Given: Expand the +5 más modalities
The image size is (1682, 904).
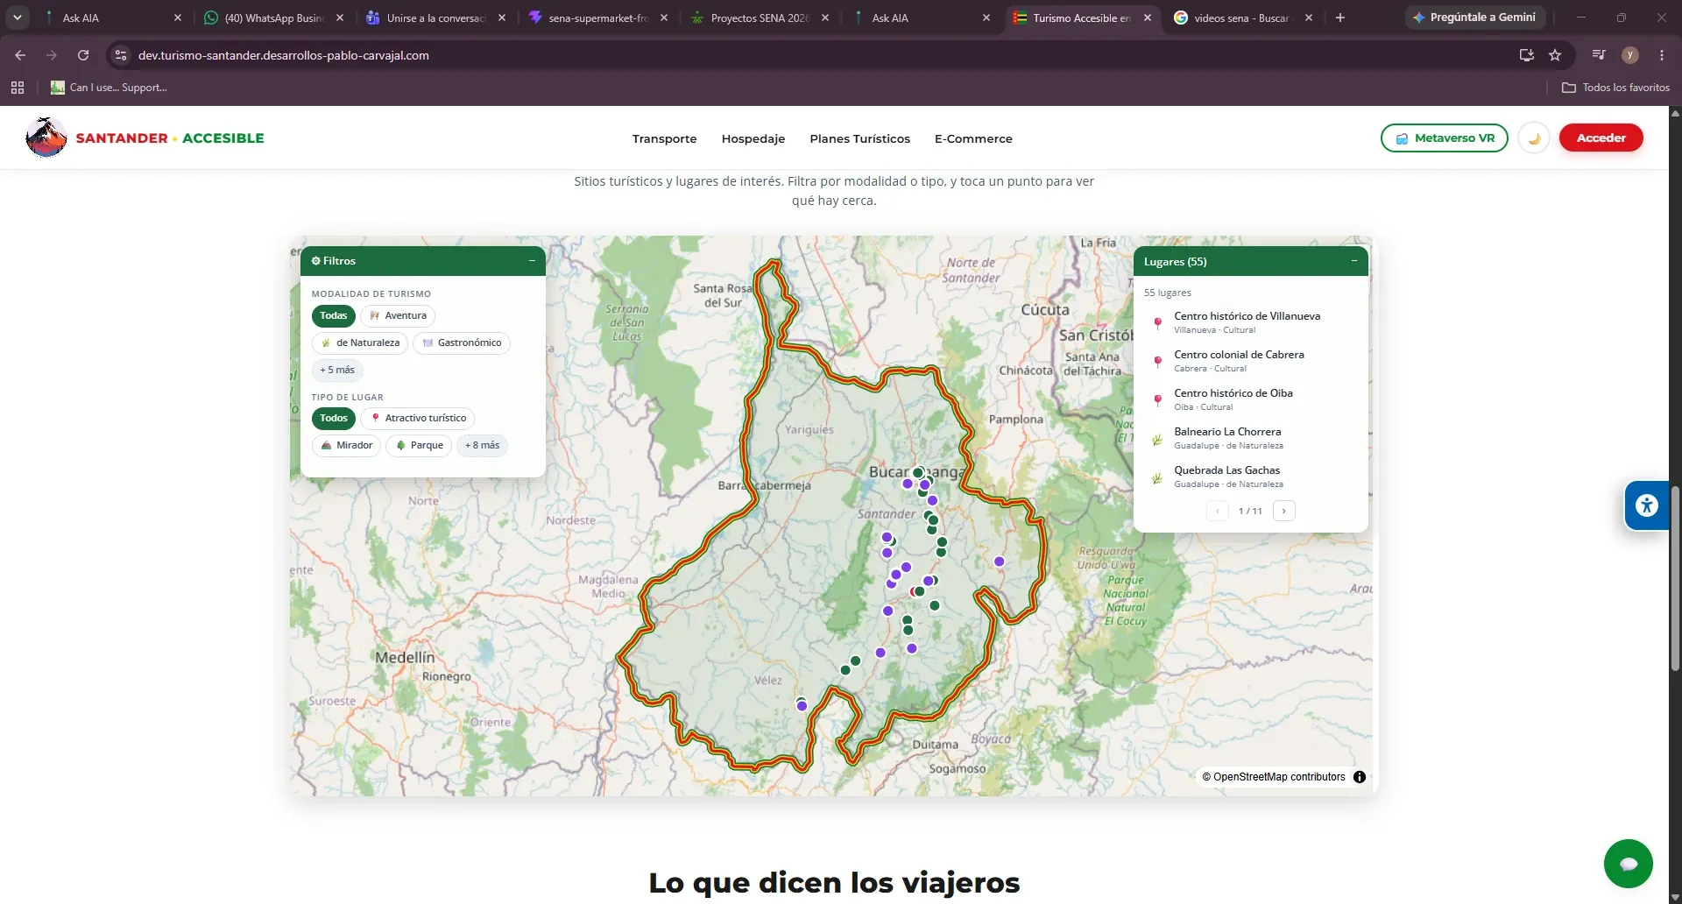Looking at the screenshot, I should (x=337, y=370).
